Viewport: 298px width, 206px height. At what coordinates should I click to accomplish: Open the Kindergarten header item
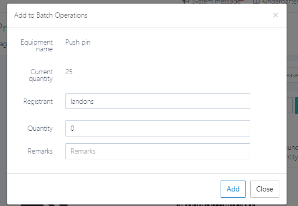tap(280, 2)
